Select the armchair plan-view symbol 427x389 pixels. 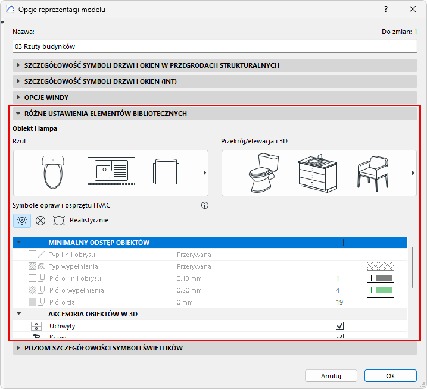[166, 172]
